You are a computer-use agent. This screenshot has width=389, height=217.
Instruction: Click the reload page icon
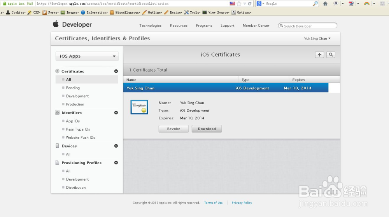click(x=250, y=3)
